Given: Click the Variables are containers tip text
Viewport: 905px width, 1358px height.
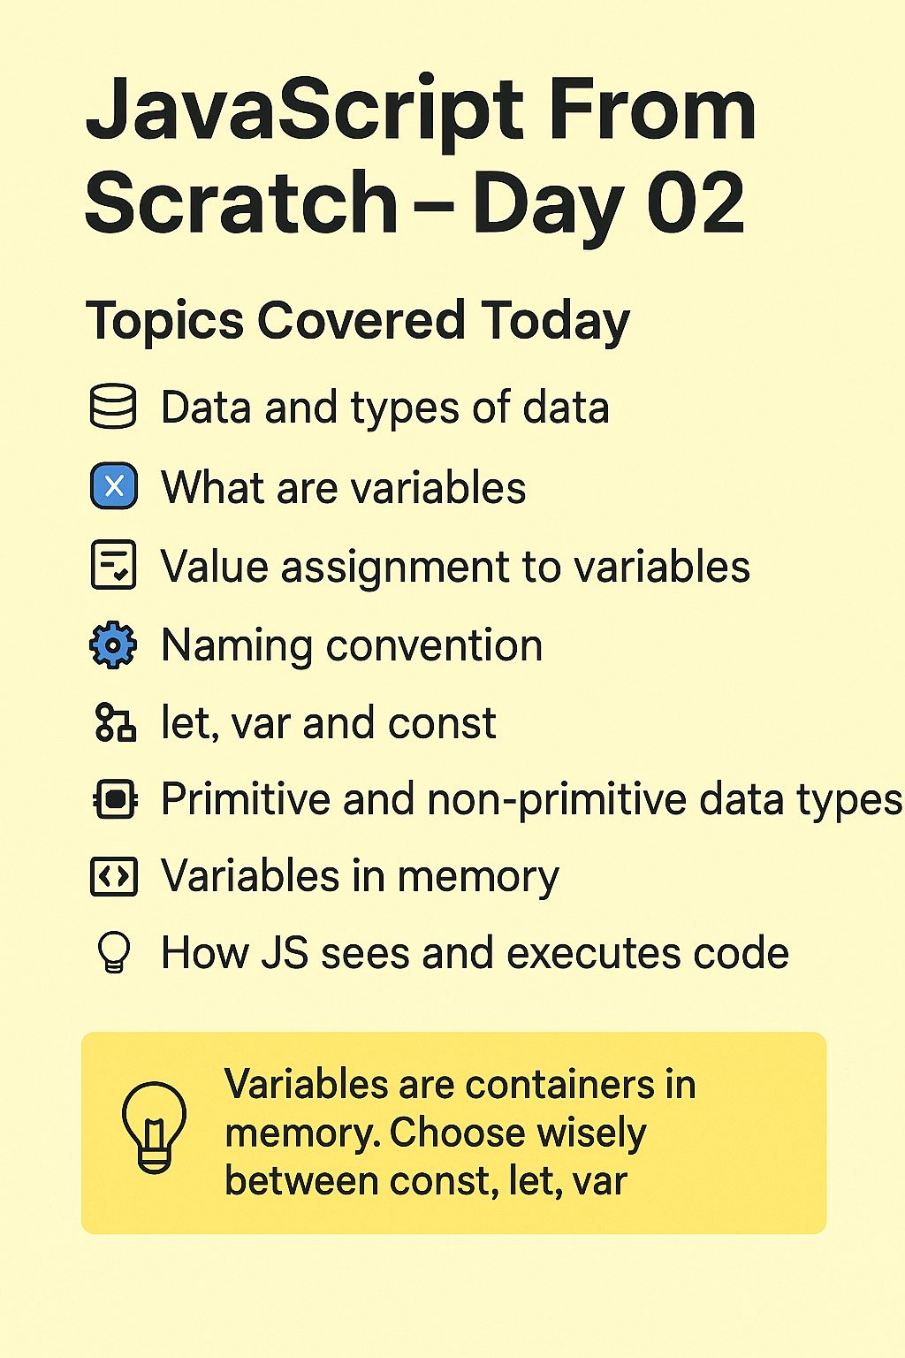Looking at the screenshot, I should (x=460, y=1133).
